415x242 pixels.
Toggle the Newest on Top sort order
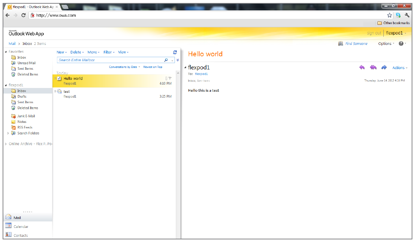tap(153, 67)
